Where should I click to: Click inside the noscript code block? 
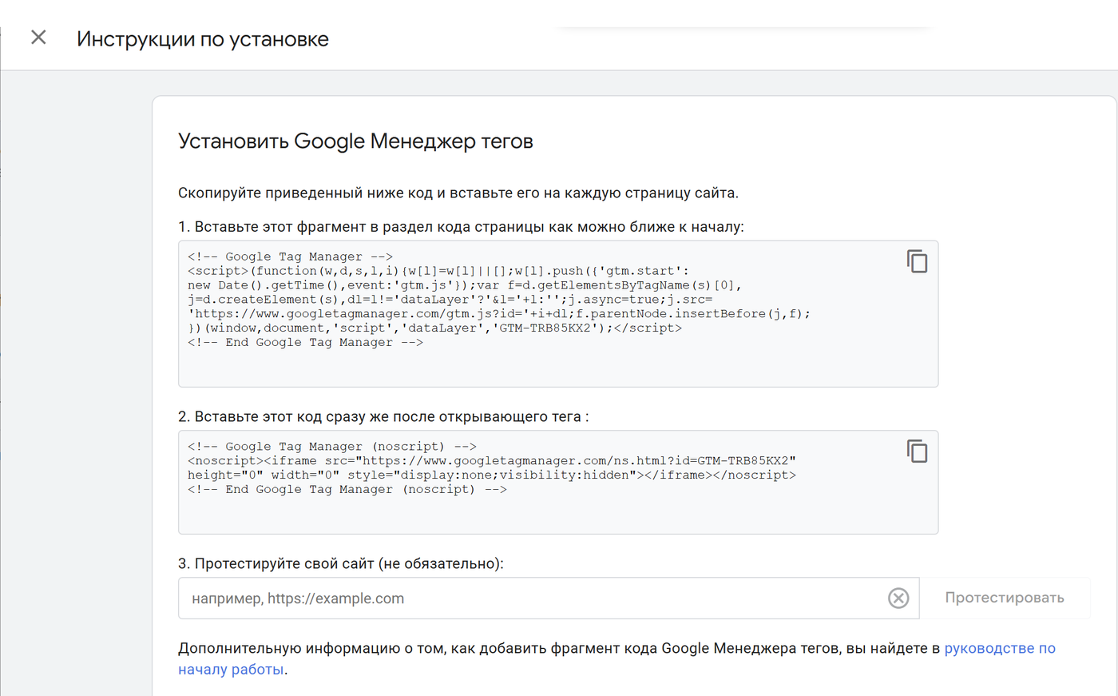[x=558, y=483]
